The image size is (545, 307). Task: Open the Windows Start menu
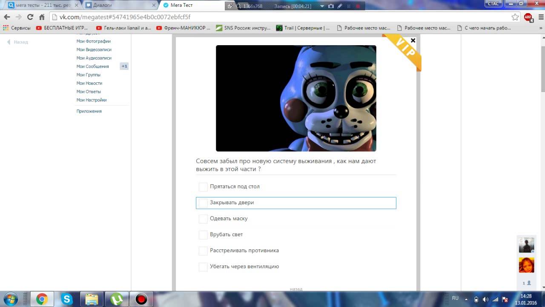tap(10, 299)
